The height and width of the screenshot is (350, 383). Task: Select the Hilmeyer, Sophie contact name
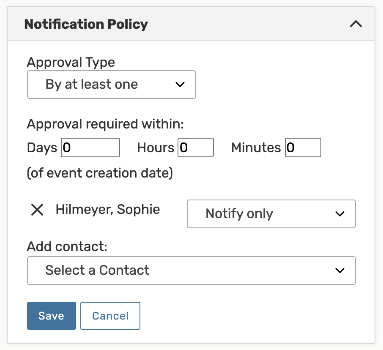pyautogui.click(x=108, y=210)
